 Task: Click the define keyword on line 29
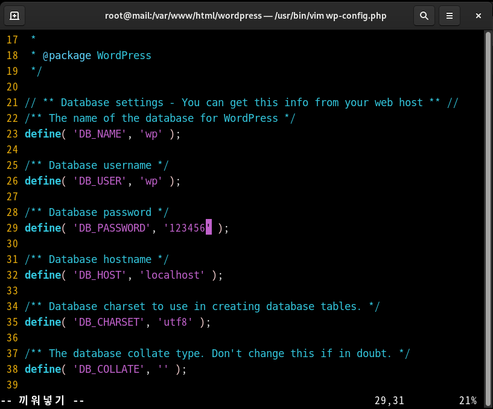(43, 228)
